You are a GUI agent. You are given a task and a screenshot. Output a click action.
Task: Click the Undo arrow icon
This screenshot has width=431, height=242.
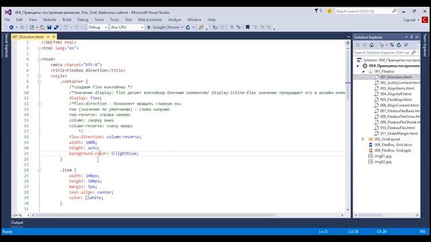coord(66,27)
